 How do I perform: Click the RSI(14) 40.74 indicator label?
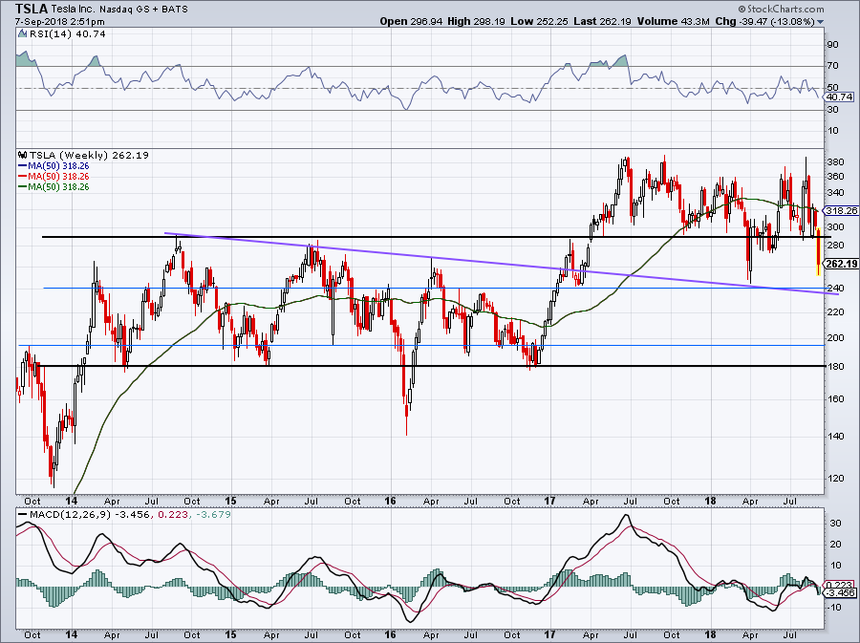pos(67,34)
